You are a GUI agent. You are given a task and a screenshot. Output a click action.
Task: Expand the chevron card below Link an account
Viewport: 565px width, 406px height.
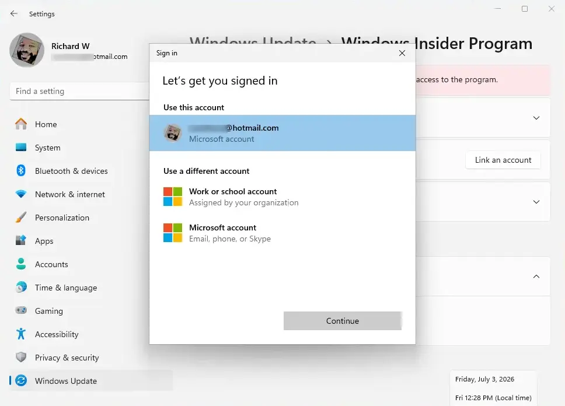click(x=536, y=202)
